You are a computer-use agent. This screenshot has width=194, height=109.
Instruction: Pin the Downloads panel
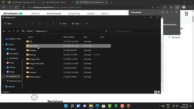[x=176, y=12]
